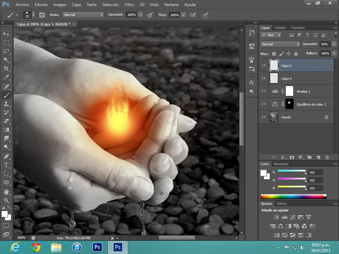339x254 pixels.
Task: Open the Imagen menu
Action: click(x=60, y=5)
